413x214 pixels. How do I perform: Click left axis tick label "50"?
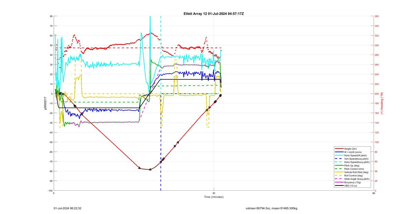[51, 45]
